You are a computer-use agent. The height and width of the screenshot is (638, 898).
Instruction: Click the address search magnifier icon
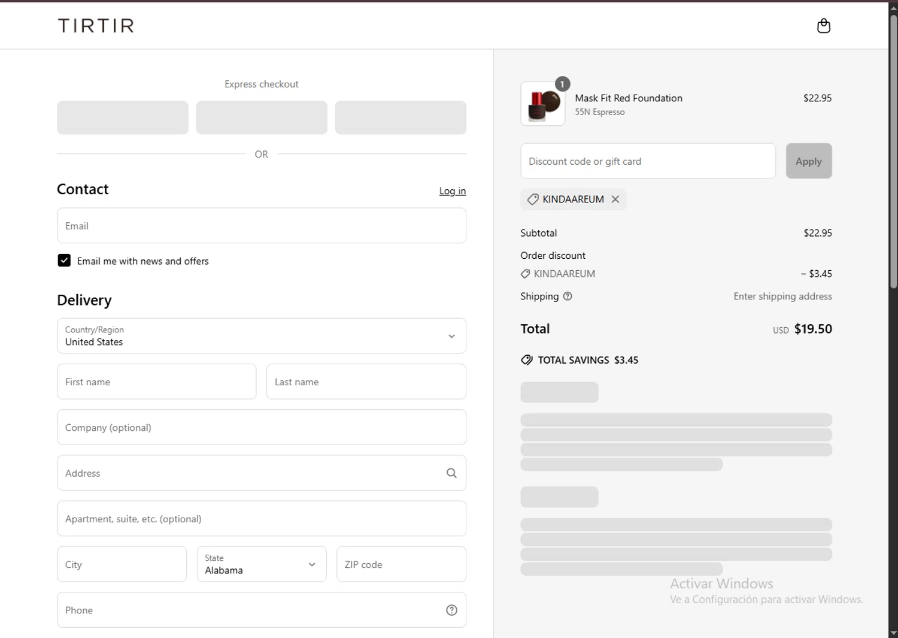point(451,473)
